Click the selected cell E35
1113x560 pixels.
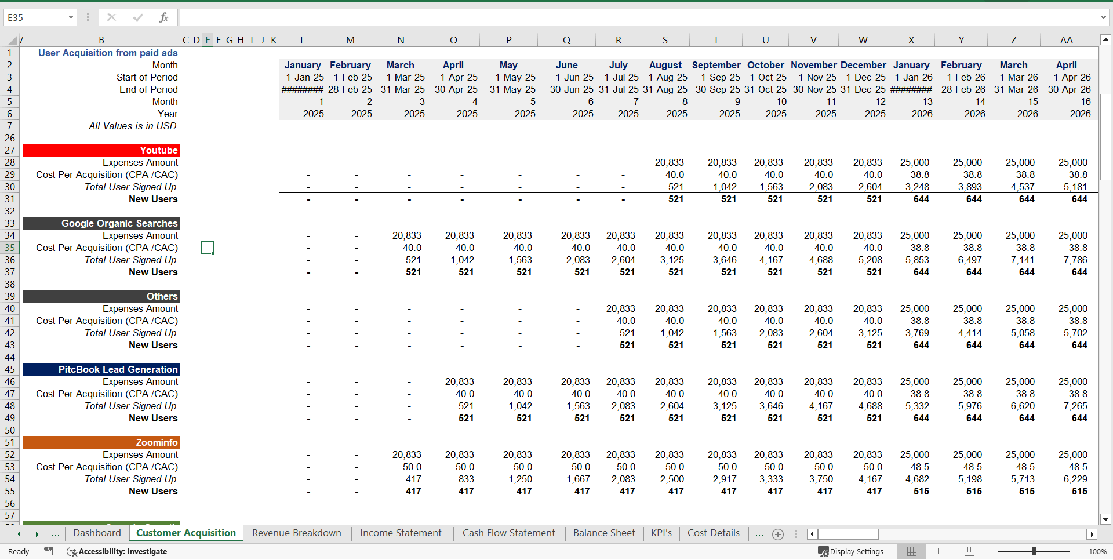[x=208, y=248]
